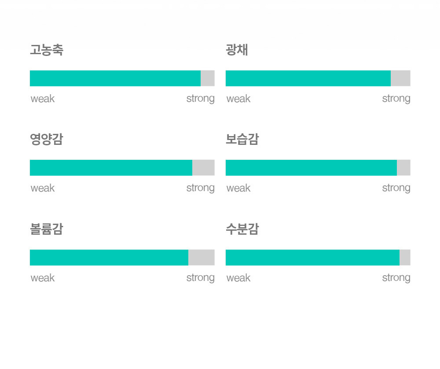The width and height of the screenshot is (440, 369).
Task: Click the gray end of 광채 bar
Action: [x=401, y=78]
